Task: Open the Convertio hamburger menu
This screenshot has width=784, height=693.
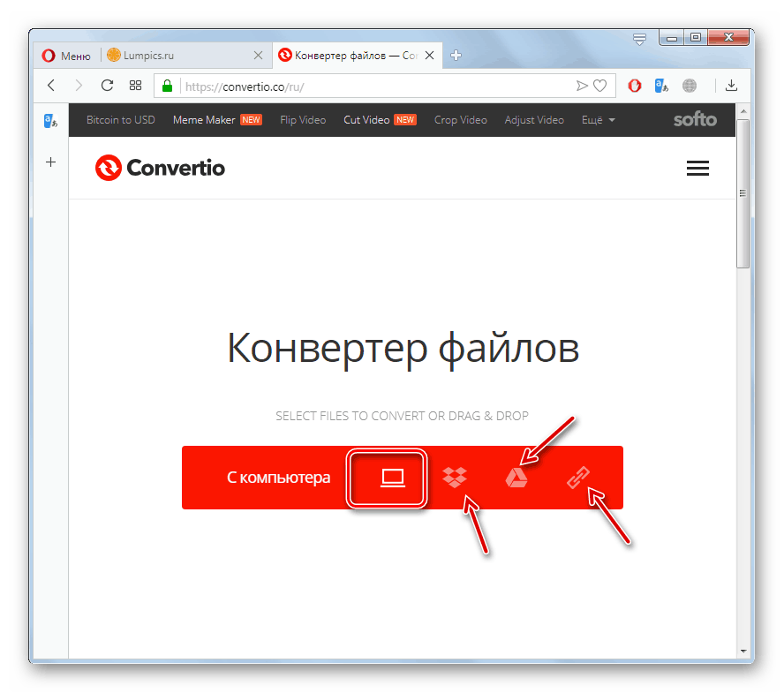Action: (x=697, y=168)
